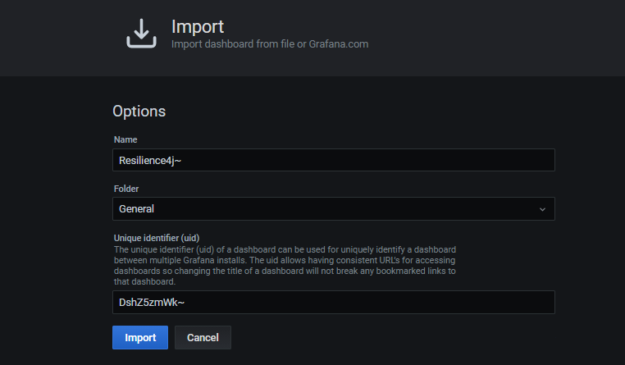Click the blue Import button

(x=140, y=337)
